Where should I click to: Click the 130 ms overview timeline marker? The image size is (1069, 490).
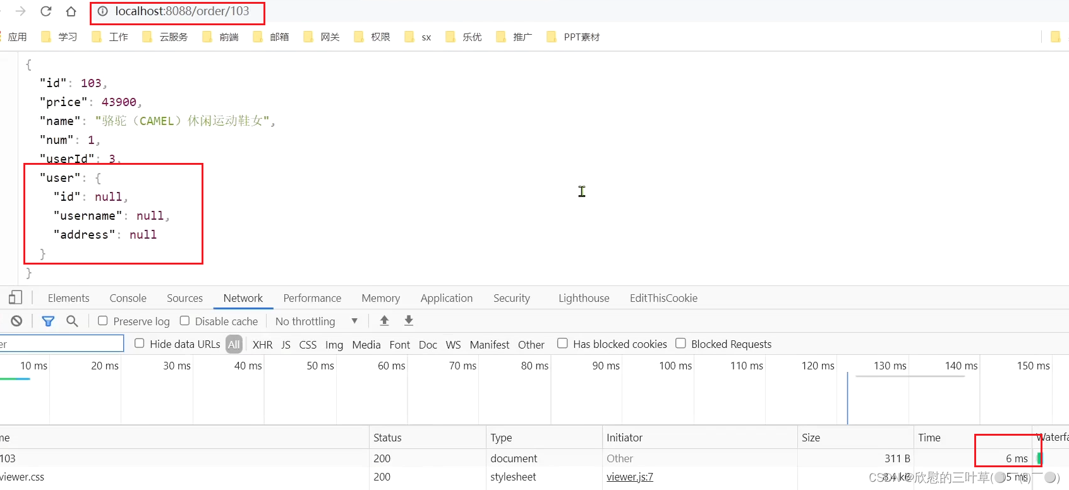890,366
